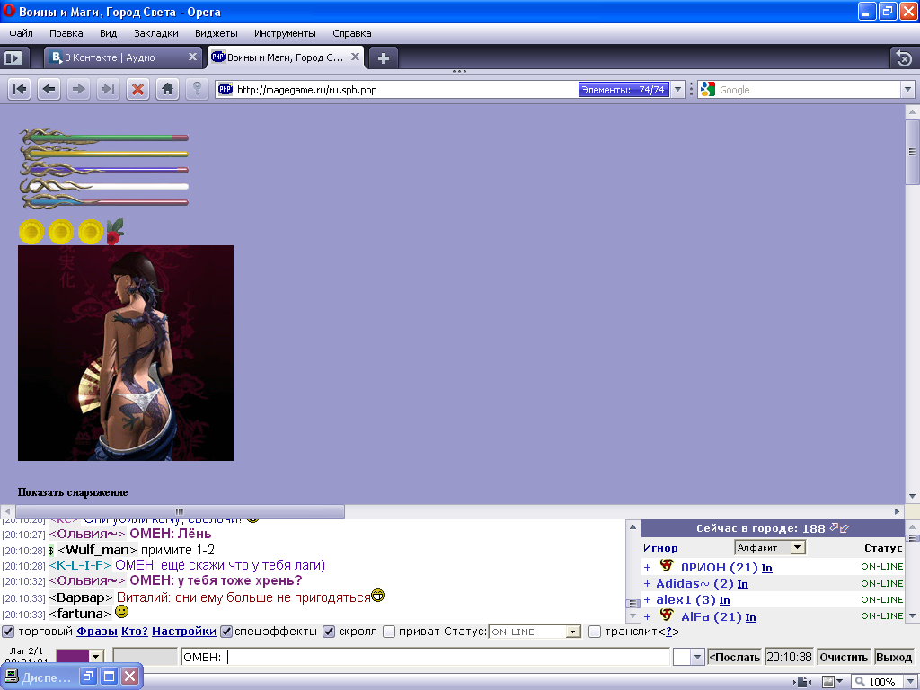Click the first gold coin icon

pyautogui.click(x=31, y=232)
